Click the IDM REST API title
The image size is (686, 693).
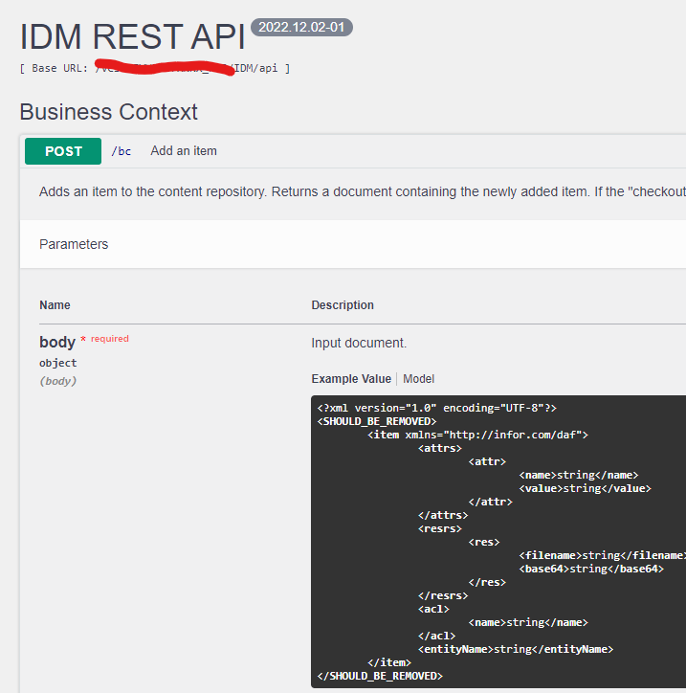click(133, 36)
